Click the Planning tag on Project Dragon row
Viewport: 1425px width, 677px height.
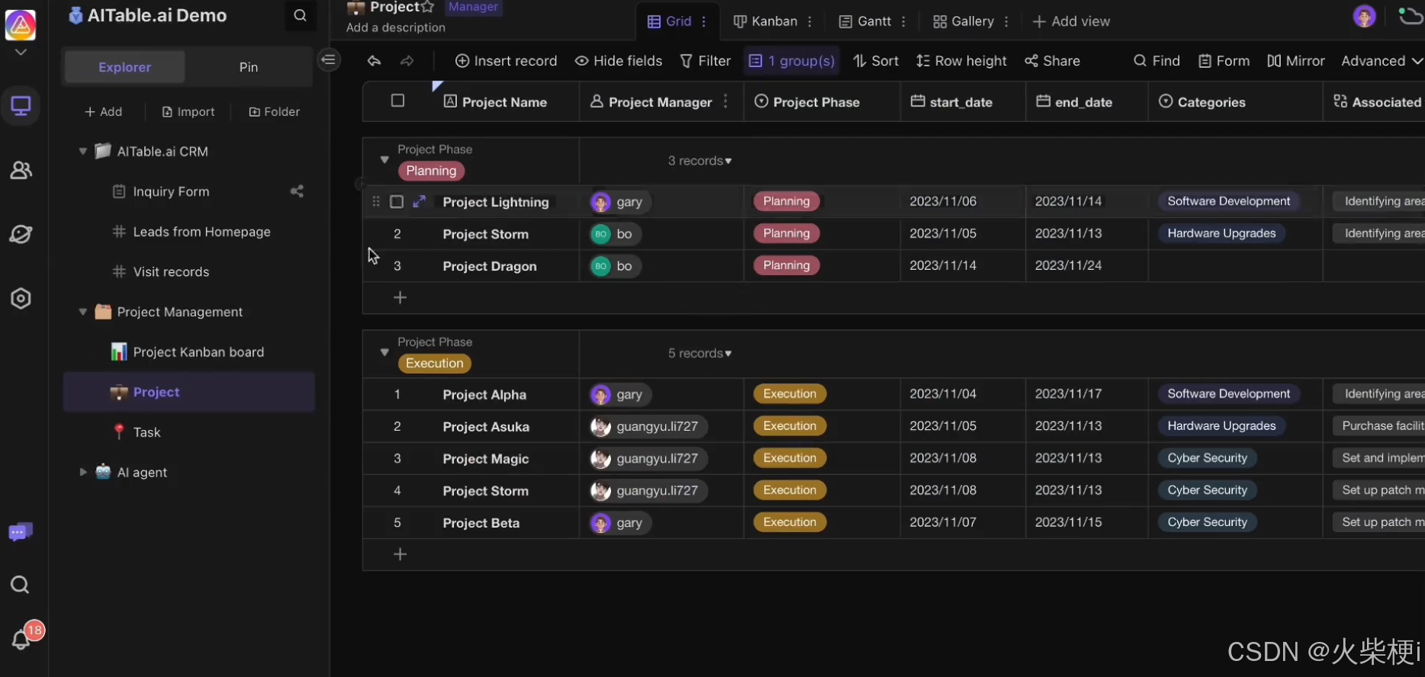pyautogui.click(x=786, y=265)
